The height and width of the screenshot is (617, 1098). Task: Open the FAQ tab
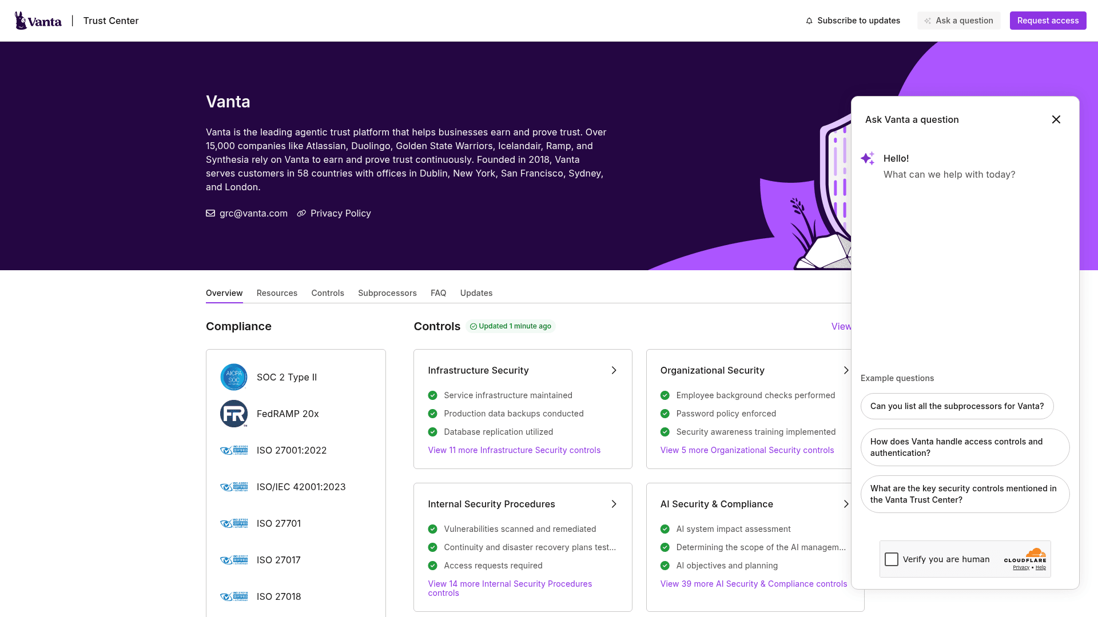coord(438,293)
